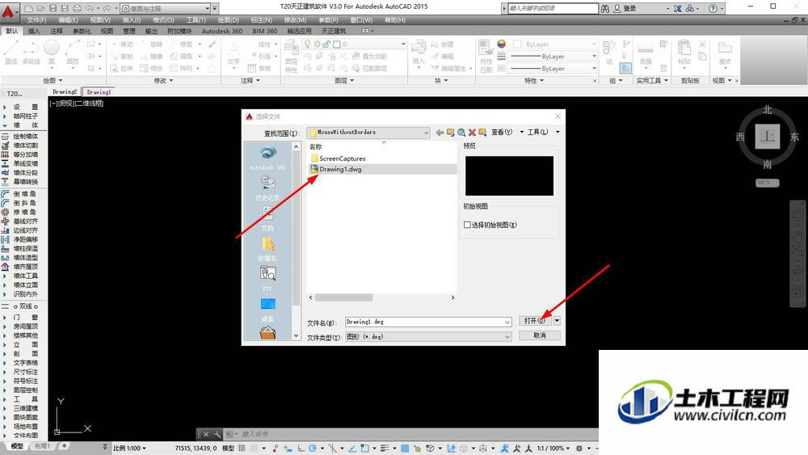Click the FTP shortcut in the dialog sidebar

(x=267, y=279)
